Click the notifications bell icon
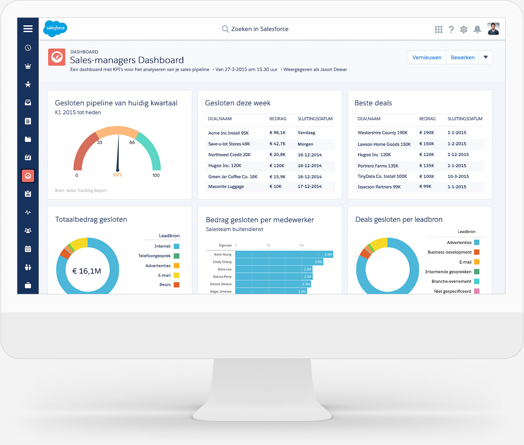524x445 pixels. (477, 29)
